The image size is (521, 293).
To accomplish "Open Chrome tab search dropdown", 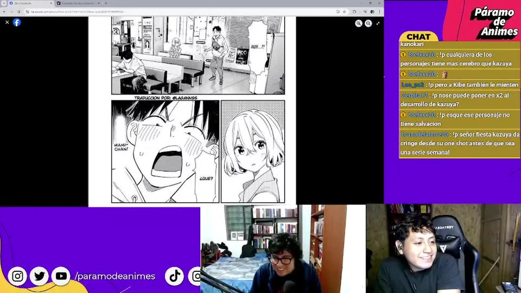I will tap(4, 3).
